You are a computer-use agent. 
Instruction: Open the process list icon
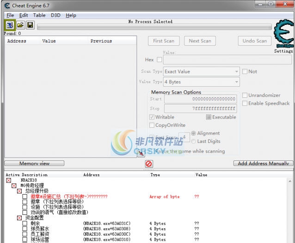(10, 25)
